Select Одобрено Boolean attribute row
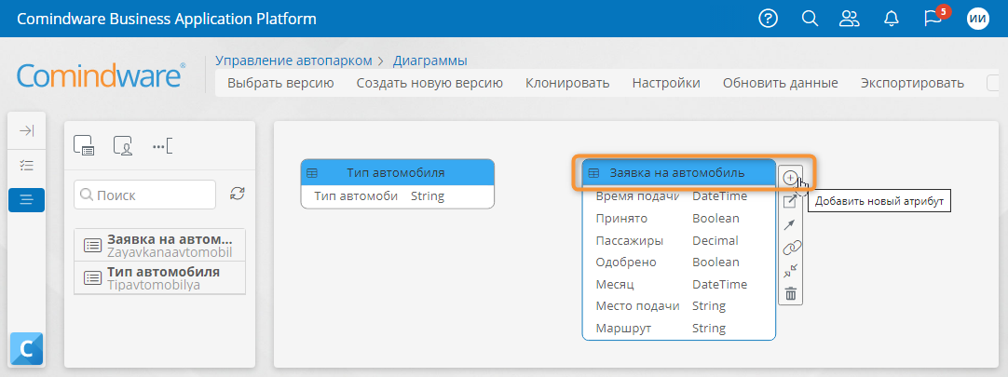 678,262
